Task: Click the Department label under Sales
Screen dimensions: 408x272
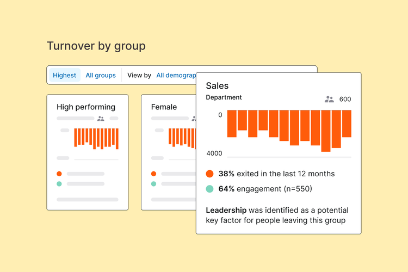Action: click(224, 97)
